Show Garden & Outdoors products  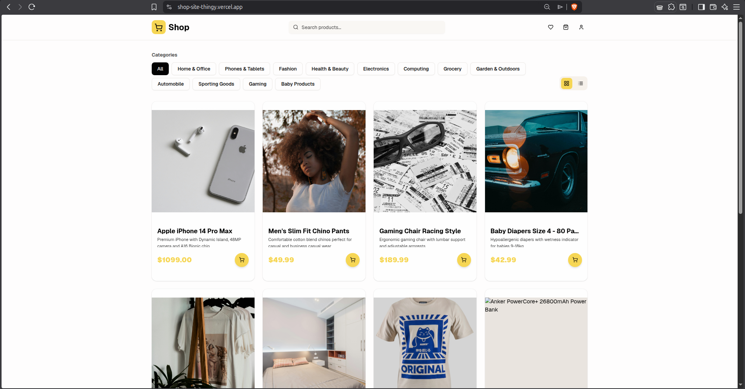tap(498, 69)
